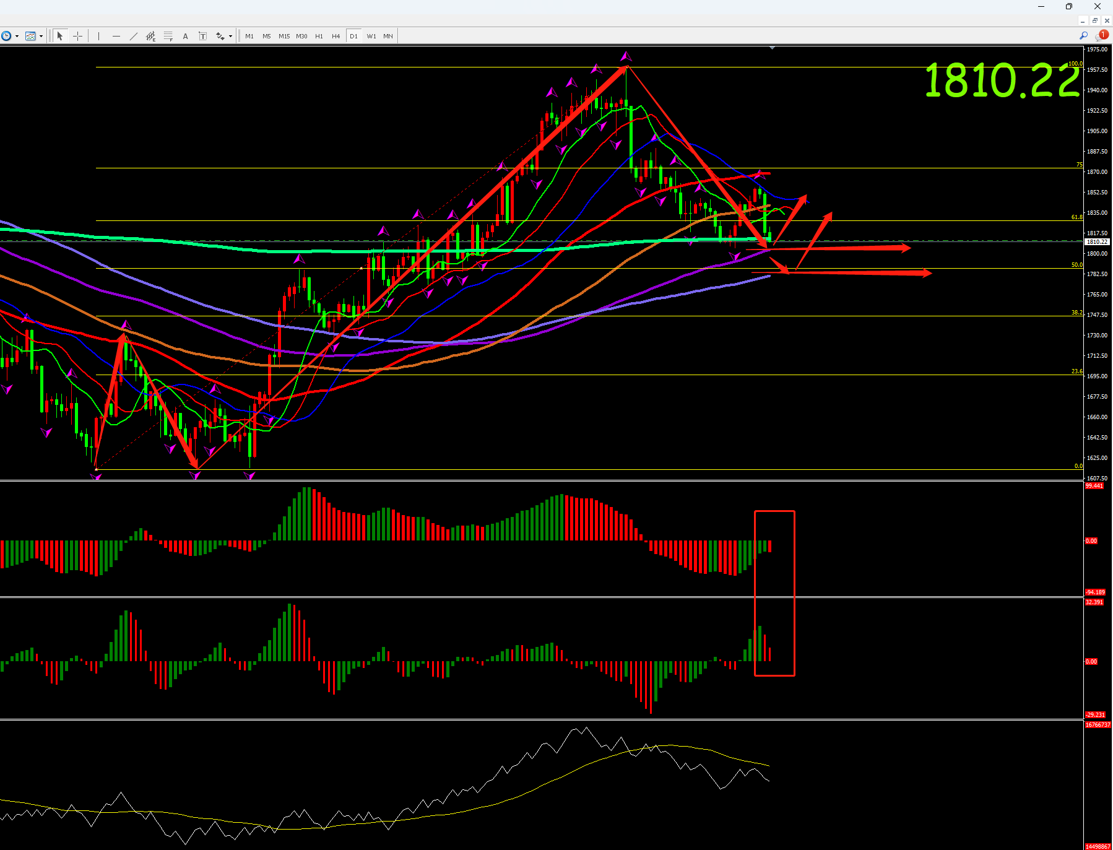This screenshot has width=1113, height=850.
Task: Switch chart to M15 timeframe
Action: tap(284, 36)
